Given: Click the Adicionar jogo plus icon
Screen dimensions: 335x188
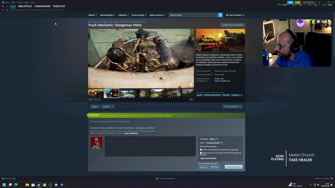Looking at the screenshot, I should point(3,179).
